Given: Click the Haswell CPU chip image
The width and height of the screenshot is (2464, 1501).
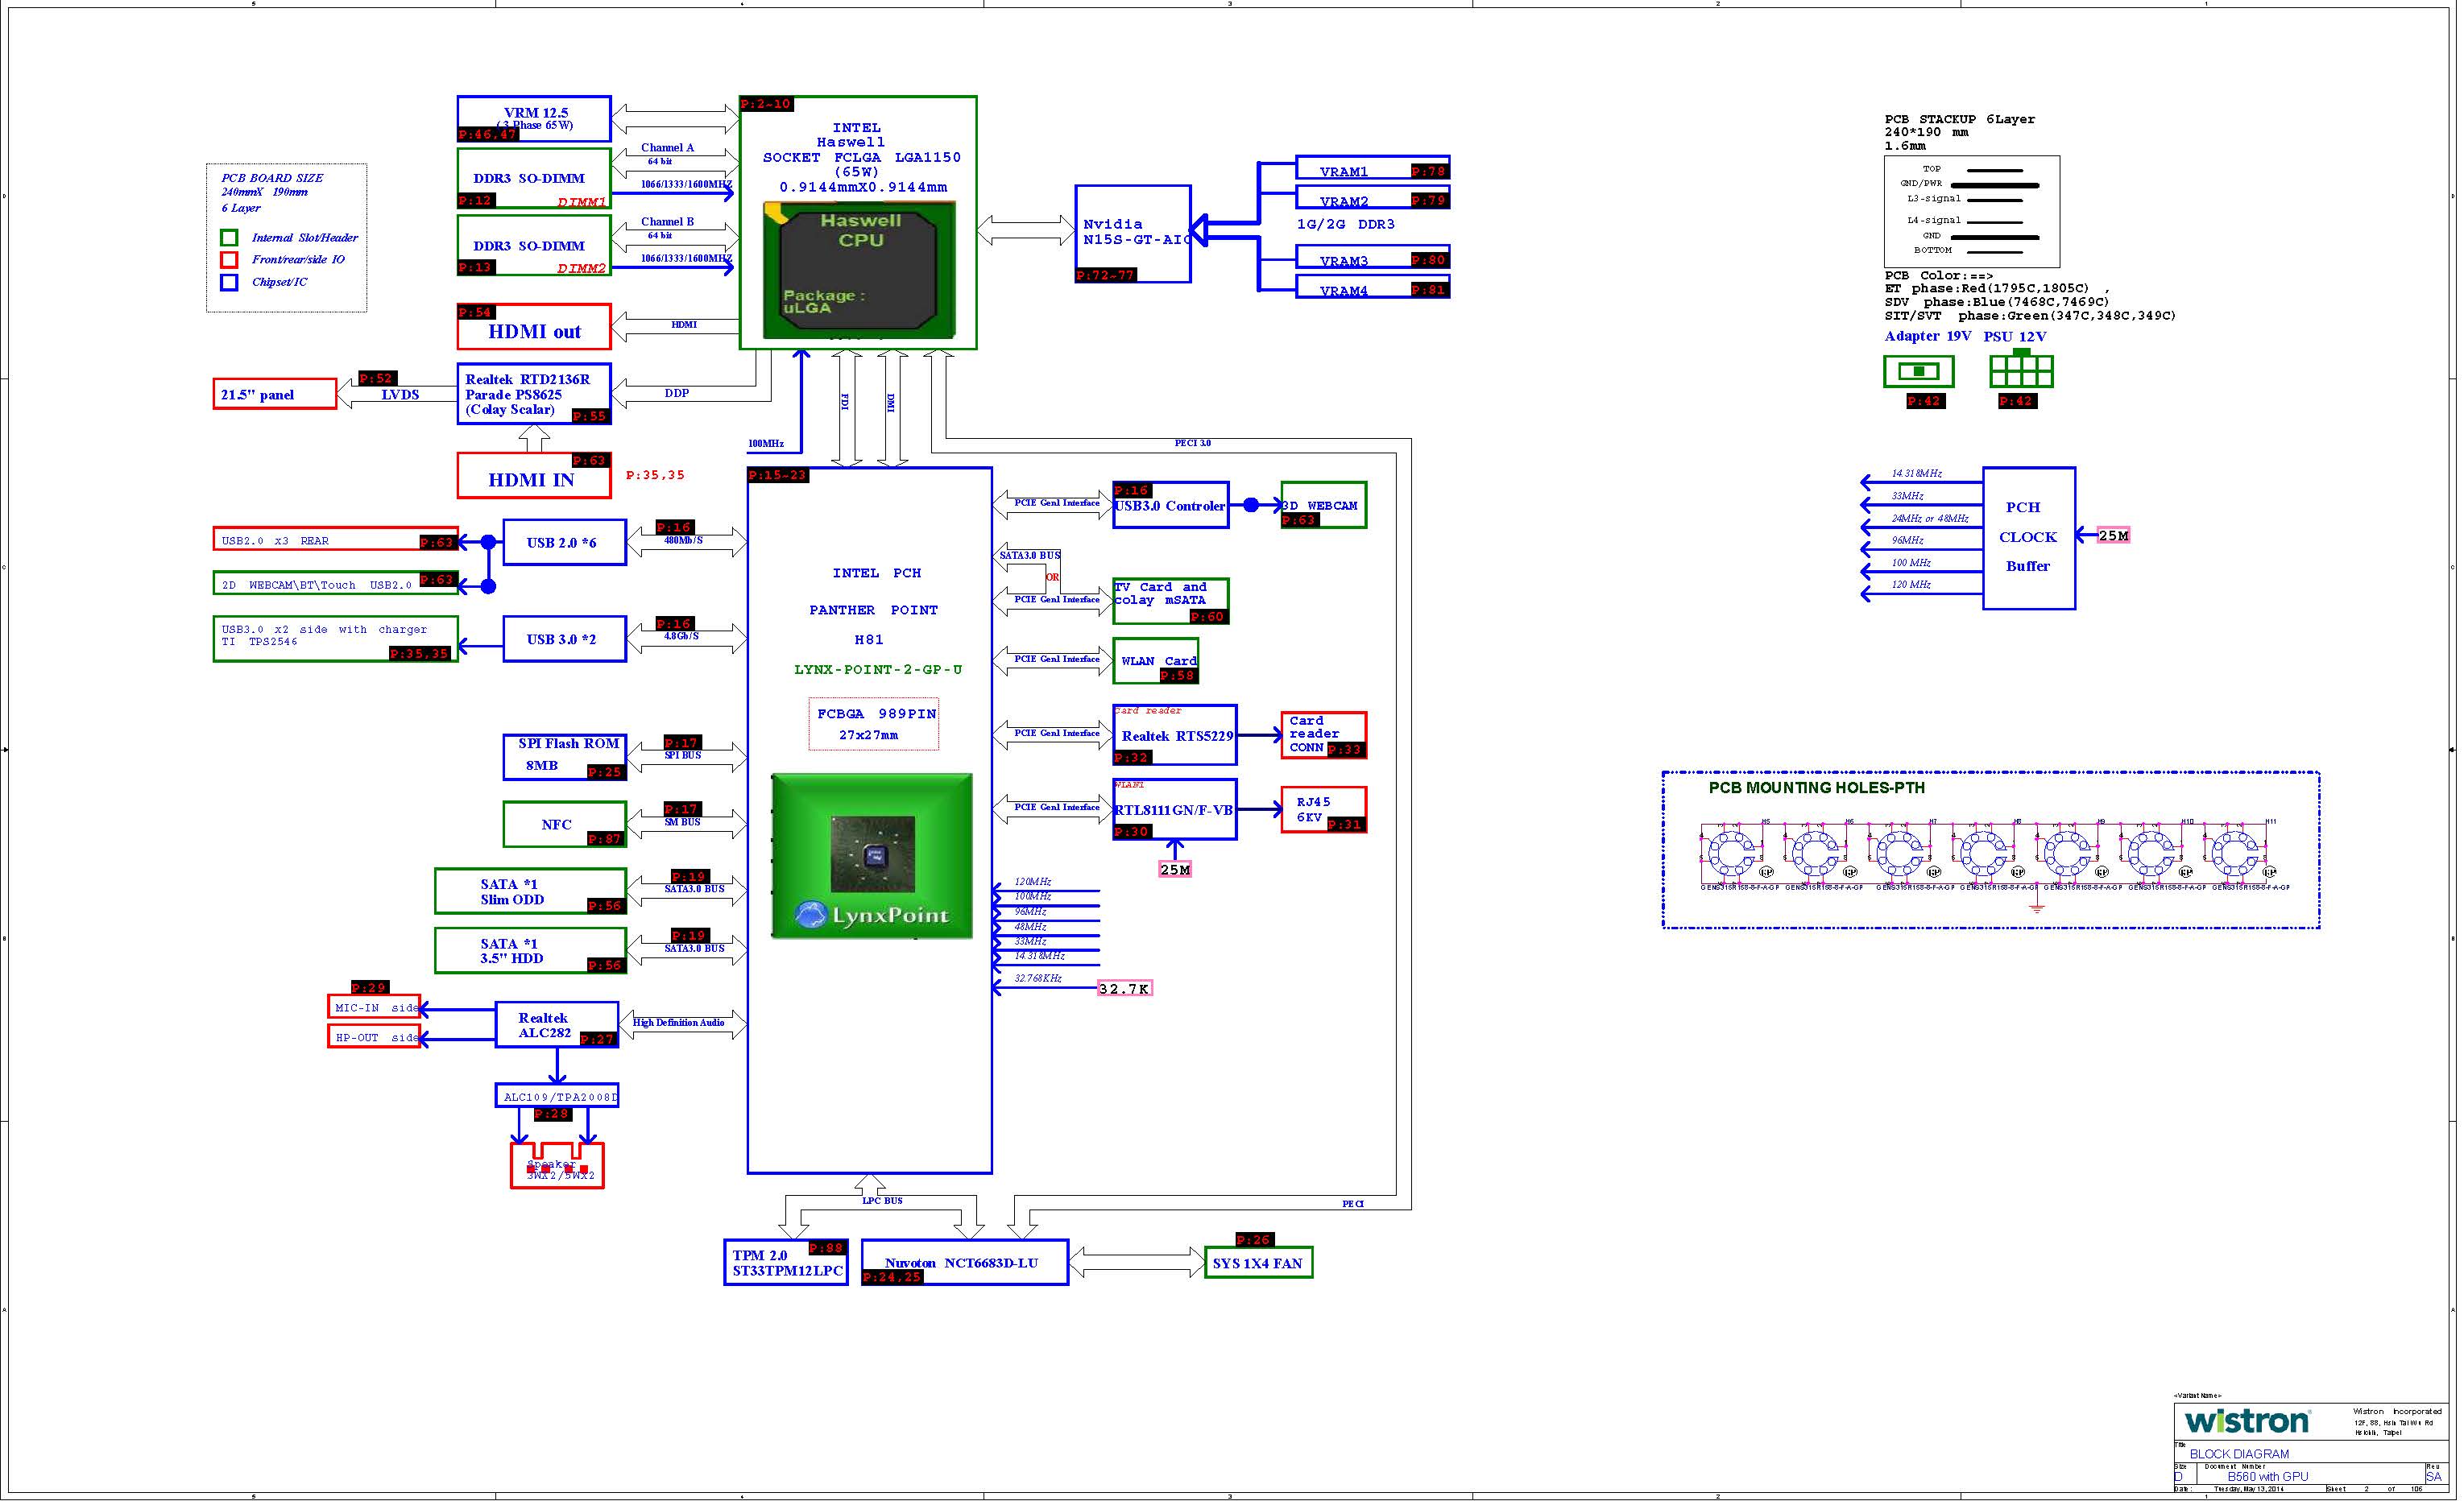Looking at the screenshot, I should [860, 270].
